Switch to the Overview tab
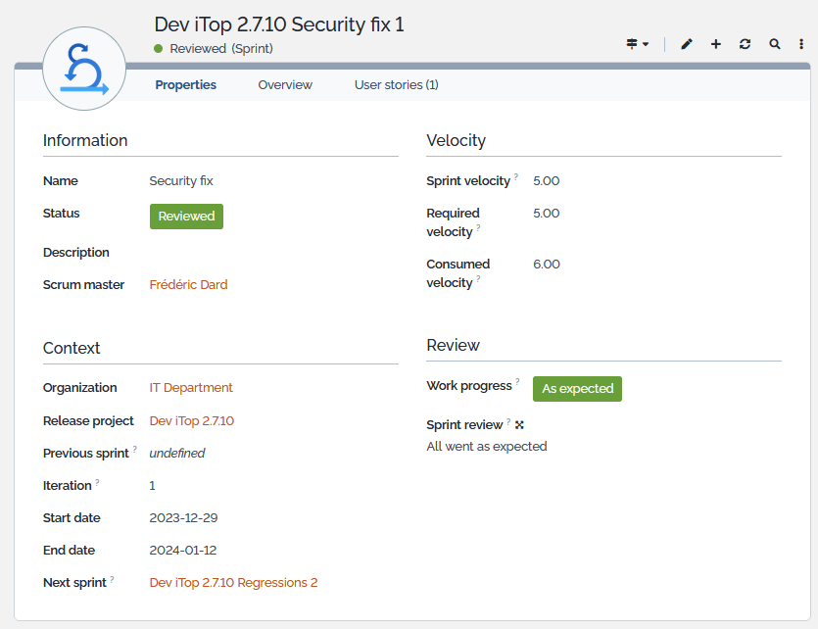Viewport: 818px width, 629px height. (285, 85)
